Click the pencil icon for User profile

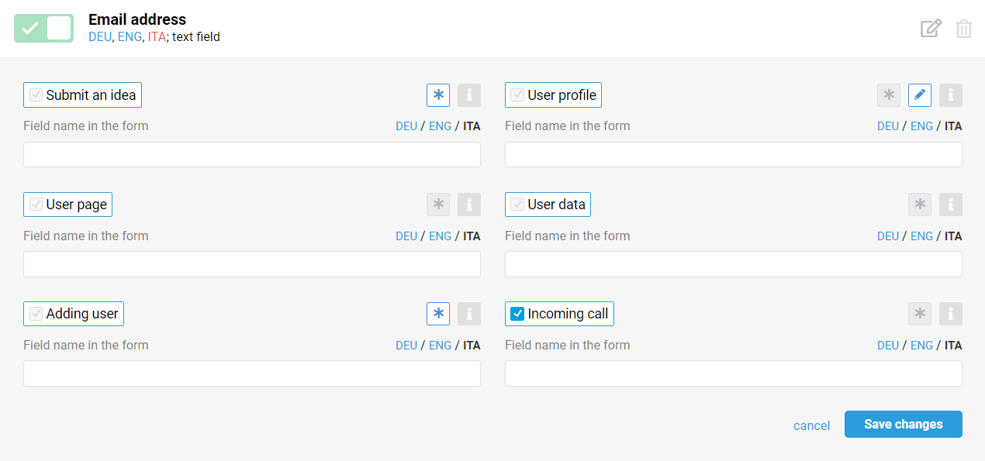[x=920, y=95]
